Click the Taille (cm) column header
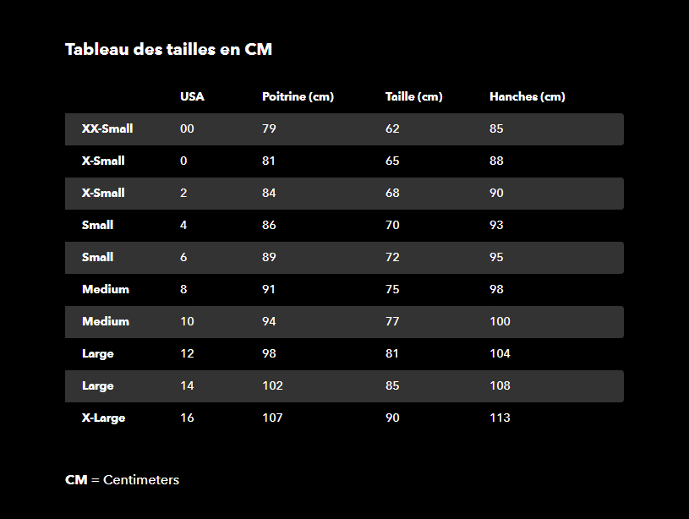689x519 pixels. click(x=413, y=96)
